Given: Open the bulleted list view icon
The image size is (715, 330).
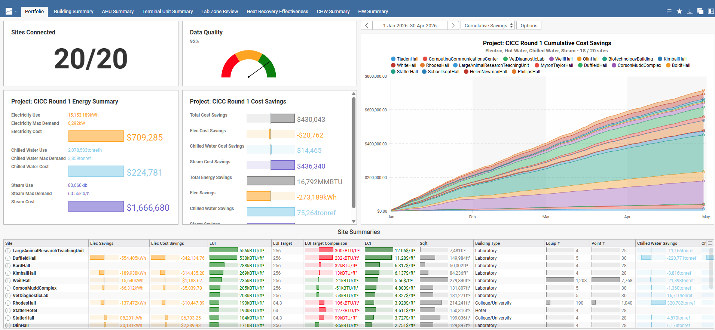Looking at the screenshot, I should (x=669, y=11).
